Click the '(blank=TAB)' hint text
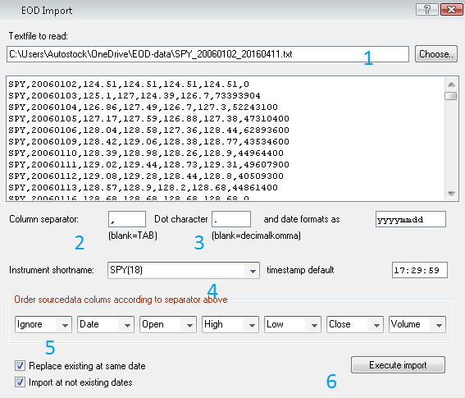This screenshot has width=465, height=398. (133, 236)
